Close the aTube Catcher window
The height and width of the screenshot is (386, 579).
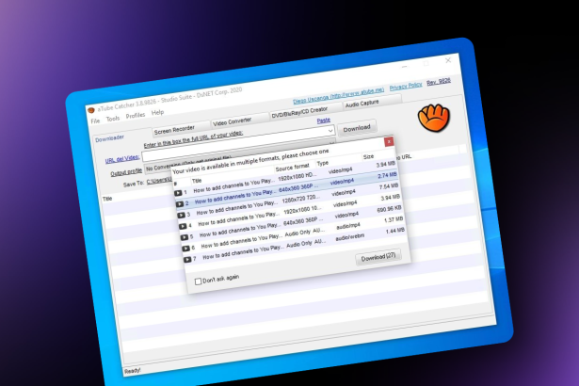(448, 60)
